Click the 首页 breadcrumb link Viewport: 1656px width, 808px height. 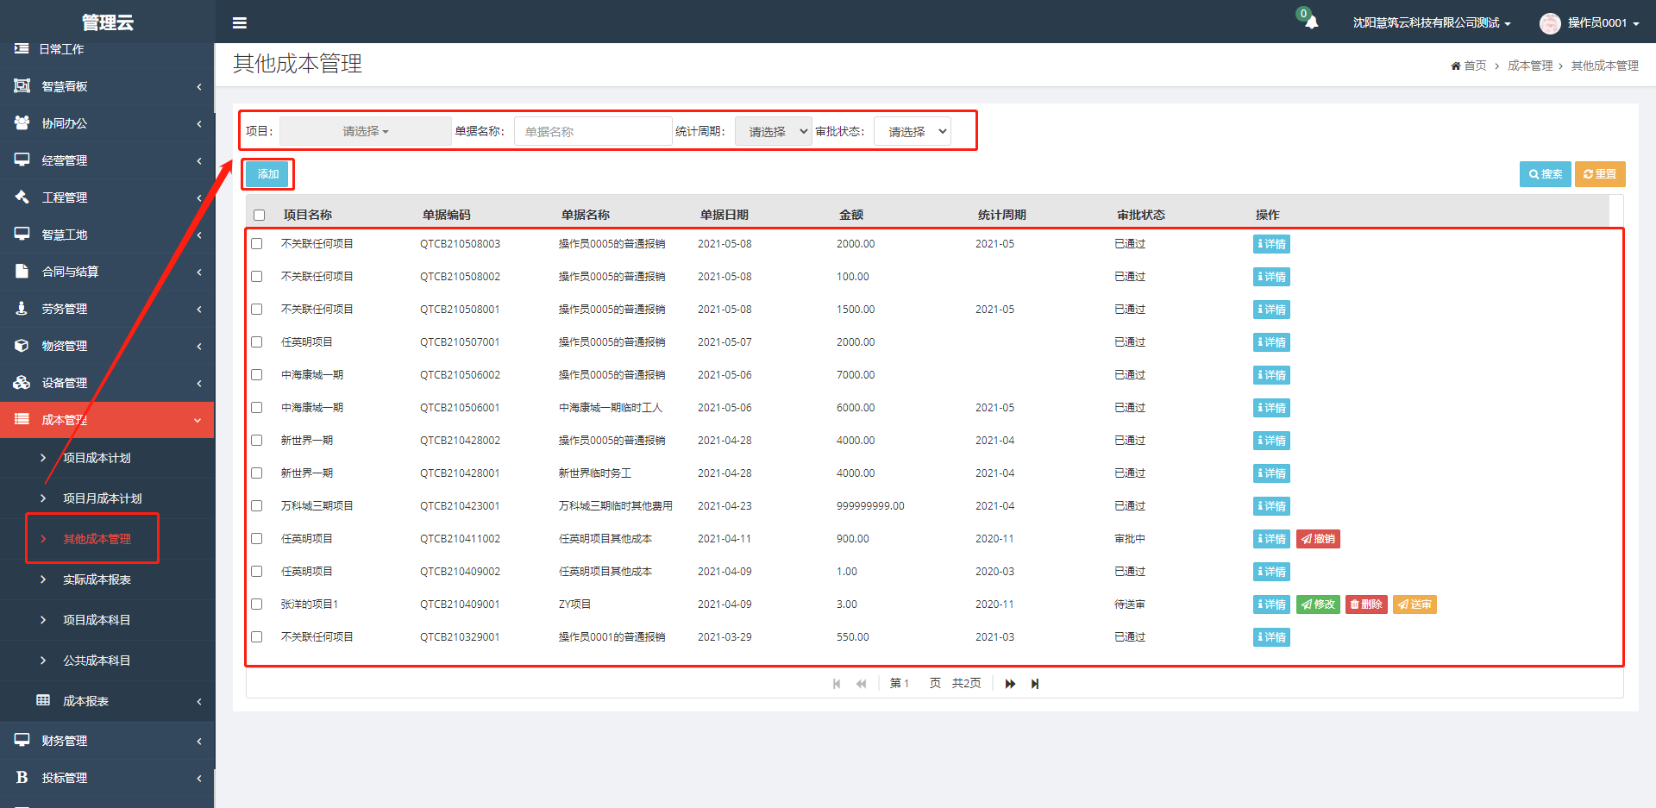(1475, 66)
